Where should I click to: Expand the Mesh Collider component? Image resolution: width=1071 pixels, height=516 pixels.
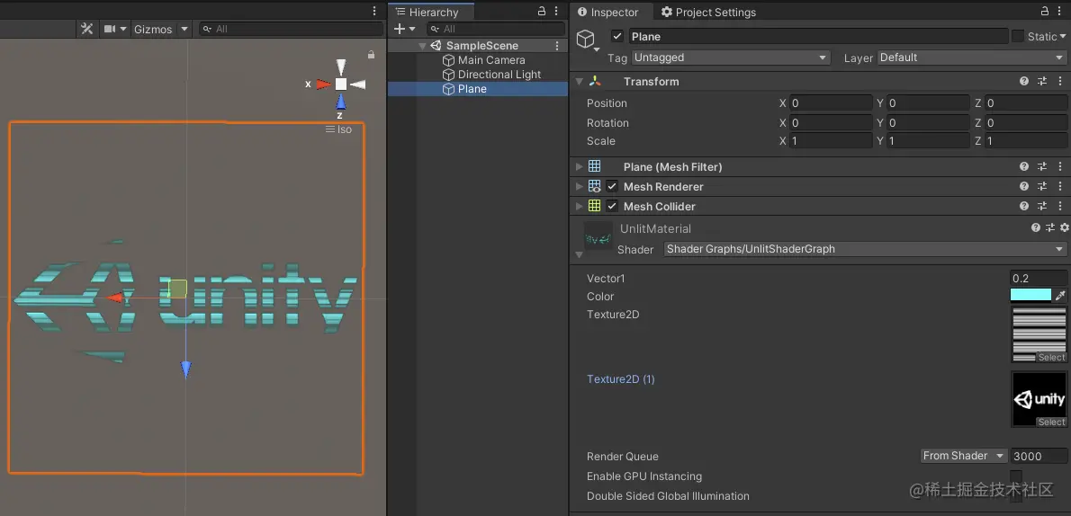(x=580, y=206)
